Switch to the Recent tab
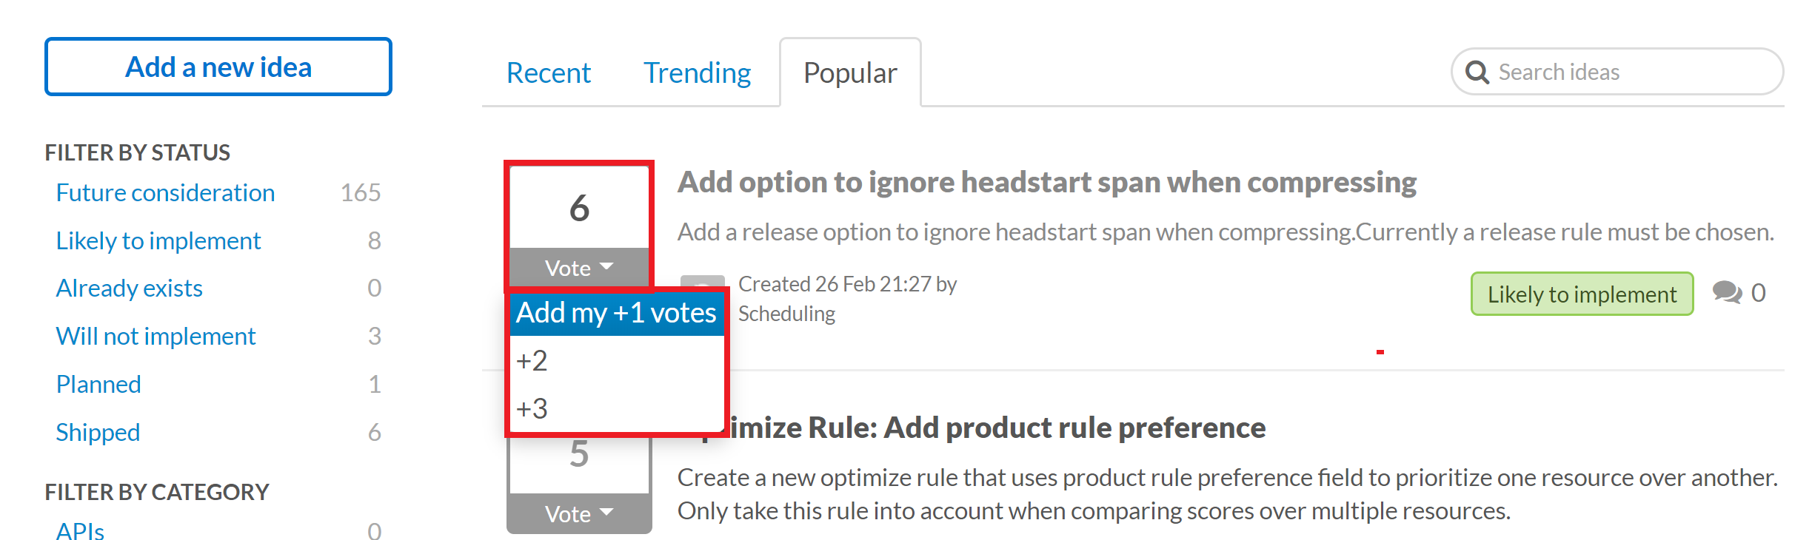Screen dimensions: 1812x540 [548, 73]
